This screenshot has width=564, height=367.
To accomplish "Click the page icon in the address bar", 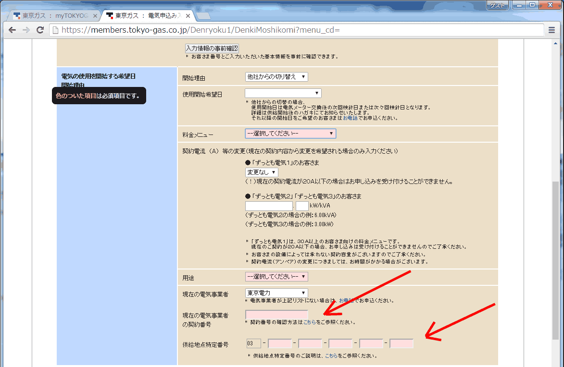I will (55, 30).
